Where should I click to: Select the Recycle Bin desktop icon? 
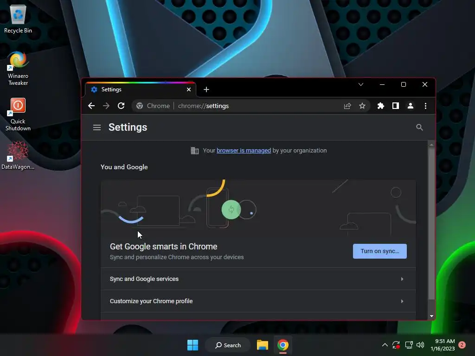[18, 19]
